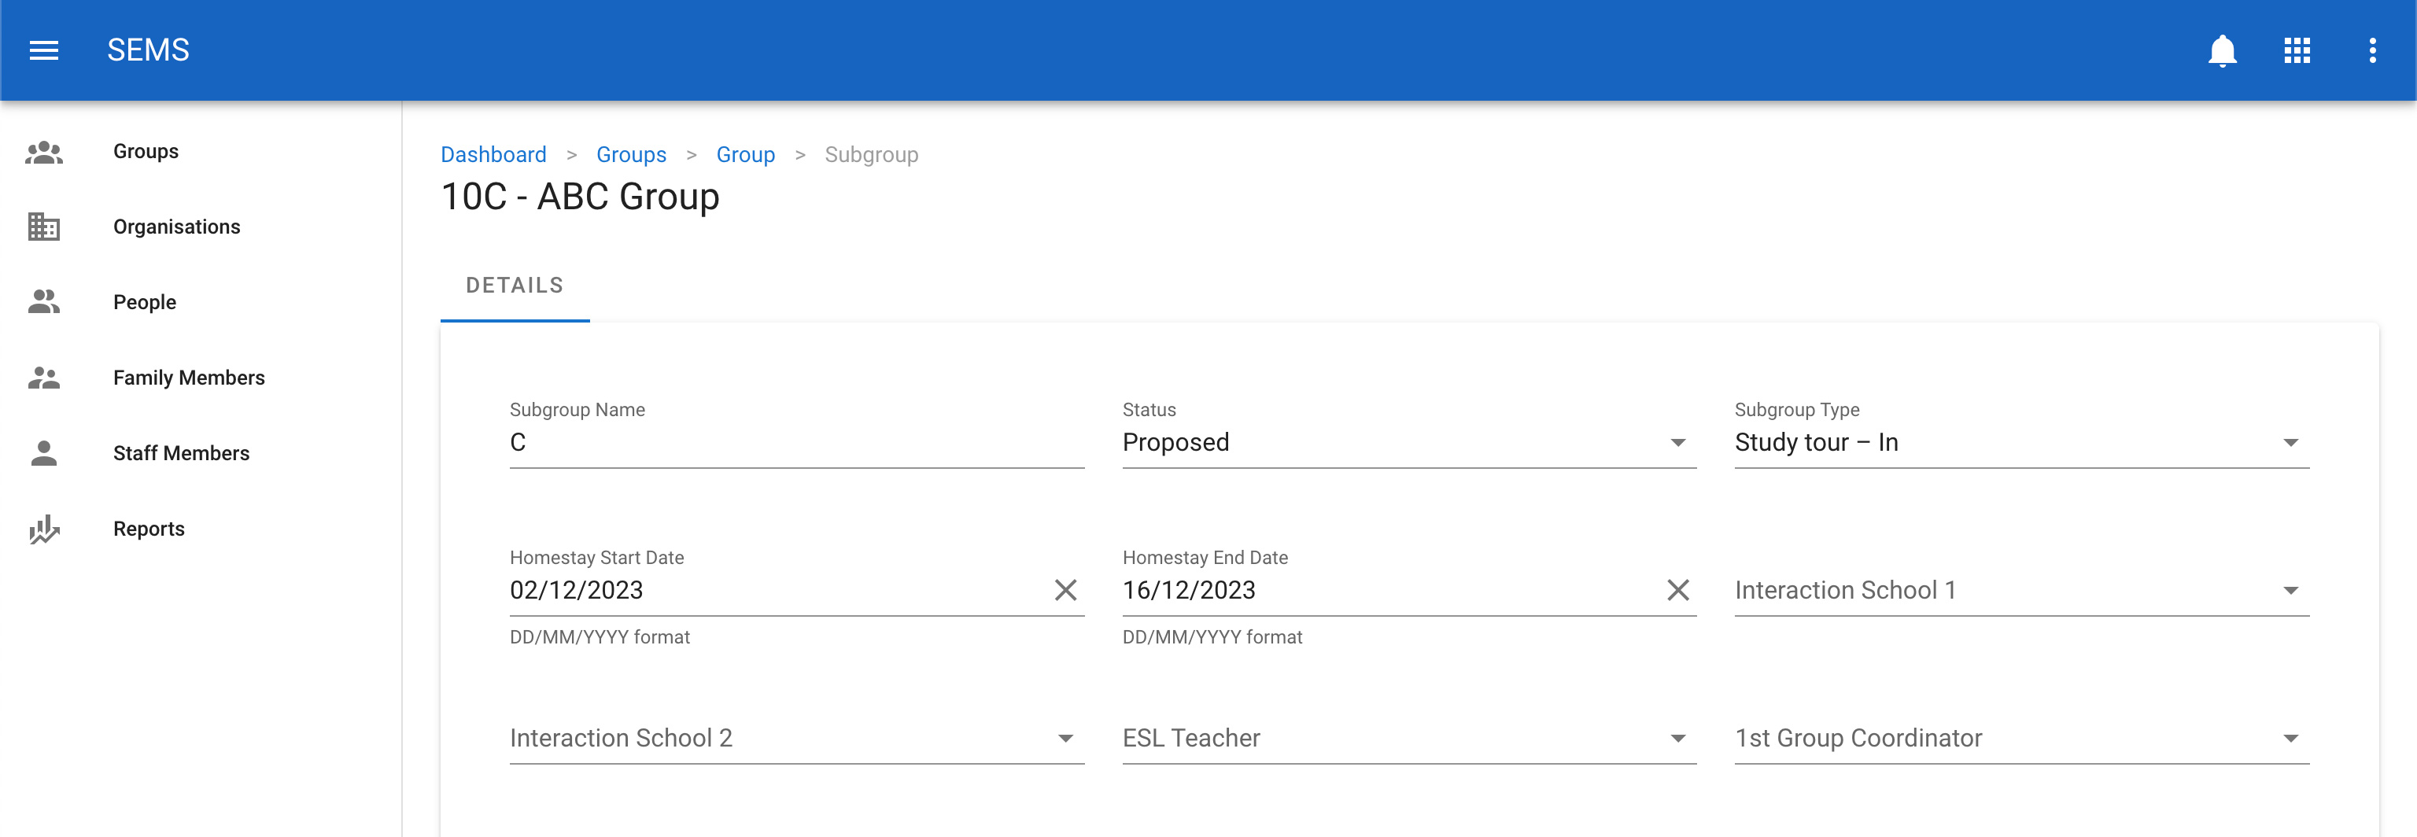Click the Reports chart icon
This screenshot has width=2417, height=837.
(44, 529)
